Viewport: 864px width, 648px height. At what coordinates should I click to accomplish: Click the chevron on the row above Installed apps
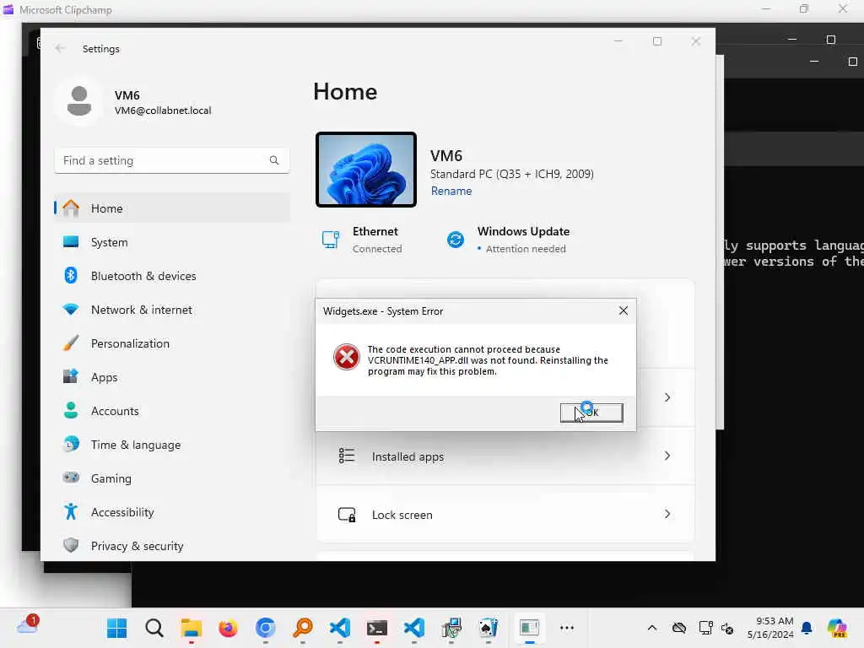[x=667, y=397]
